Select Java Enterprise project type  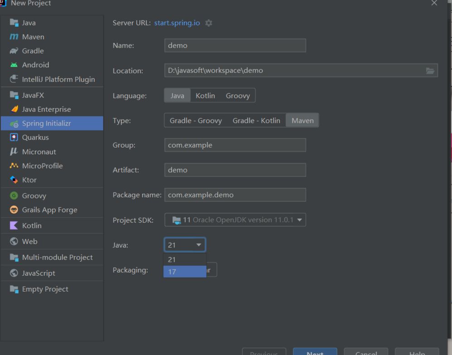point(46,109)
